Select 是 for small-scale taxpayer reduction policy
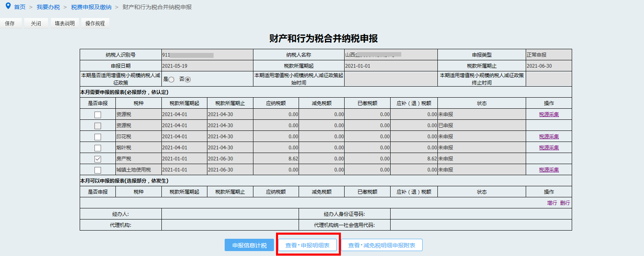644x256 pixels. tap(171, 80)
